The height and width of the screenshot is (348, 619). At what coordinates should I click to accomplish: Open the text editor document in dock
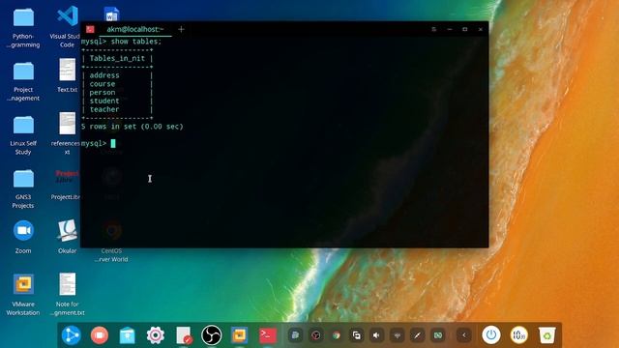tap(184, 335)
